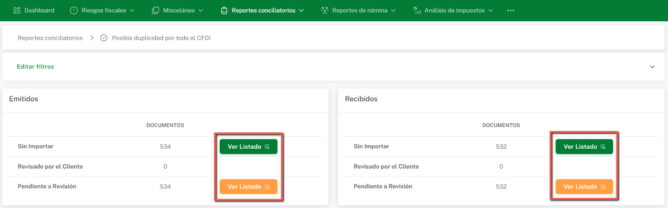
Task: View Emitidos Sin Importar listing
Action: click(249, 146)
